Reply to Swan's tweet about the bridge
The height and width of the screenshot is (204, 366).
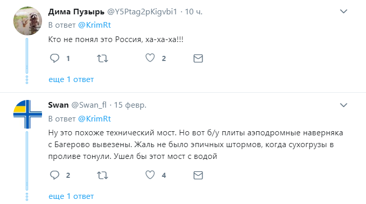(55, 175)
